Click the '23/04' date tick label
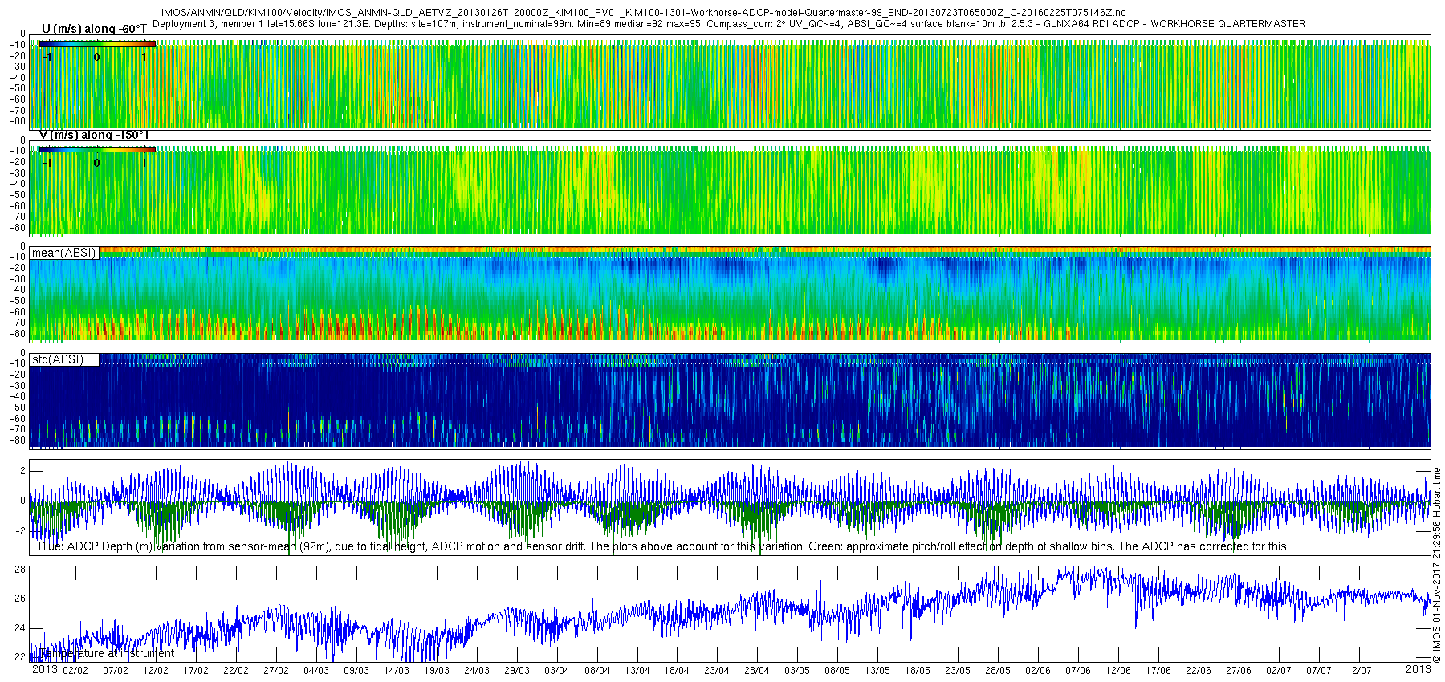The height and width of the screenshot is (682, 1445). (717, 671)
